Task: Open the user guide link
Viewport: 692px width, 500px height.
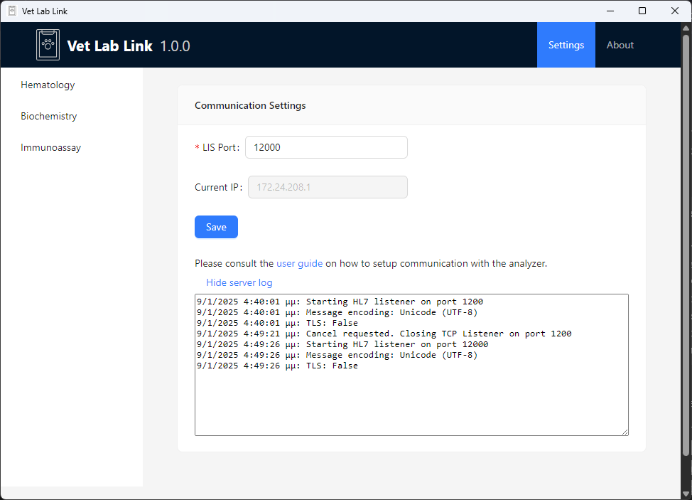Action: tap(299, 263)
